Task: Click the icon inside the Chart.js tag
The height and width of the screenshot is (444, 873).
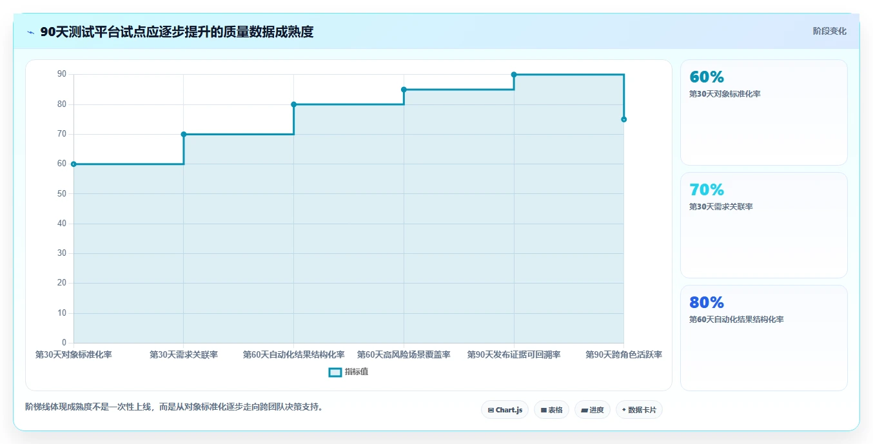Action: point(491,410)
